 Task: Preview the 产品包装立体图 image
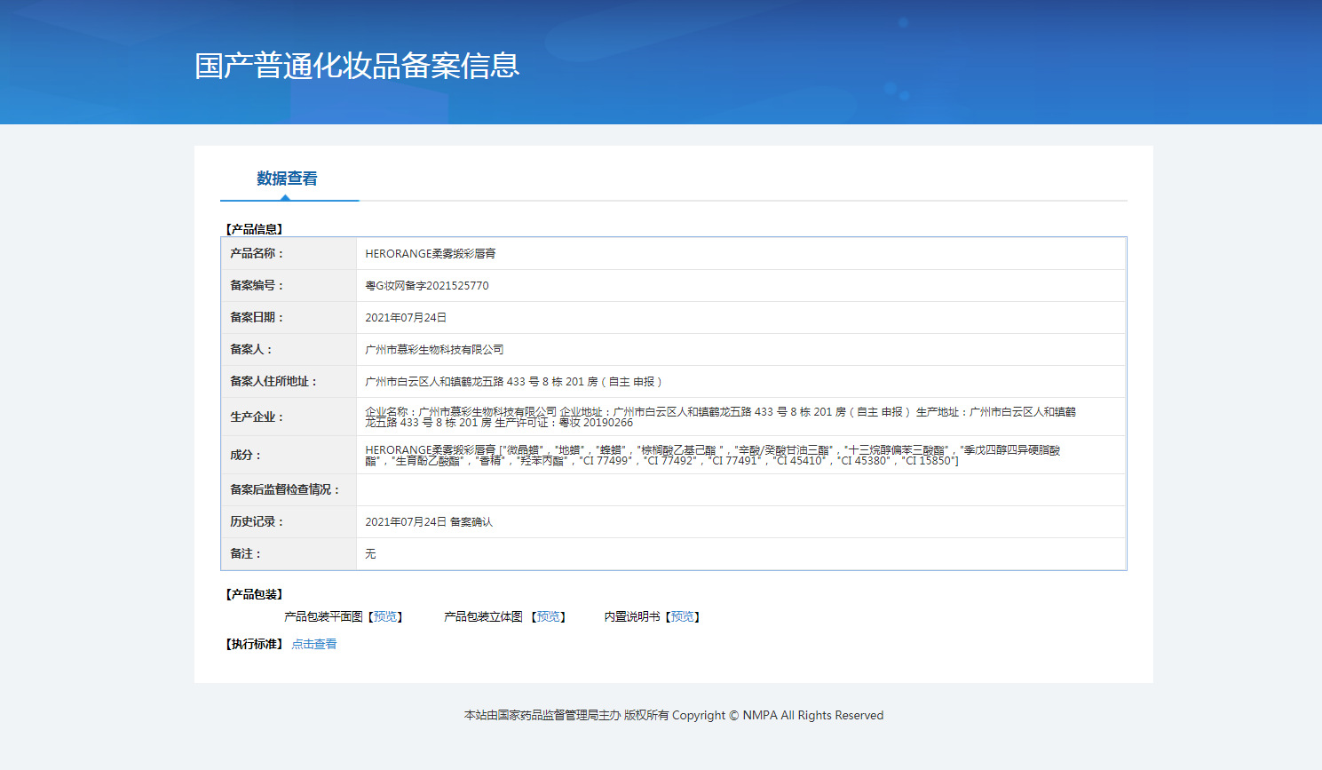point(549,616)
